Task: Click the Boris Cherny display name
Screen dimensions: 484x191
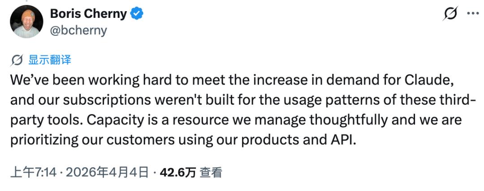Action: [x=88, y=14]
